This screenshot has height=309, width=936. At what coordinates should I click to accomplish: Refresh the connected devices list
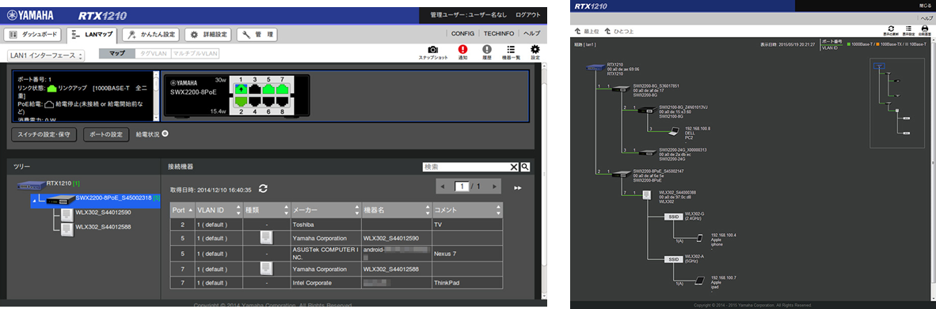263,188
